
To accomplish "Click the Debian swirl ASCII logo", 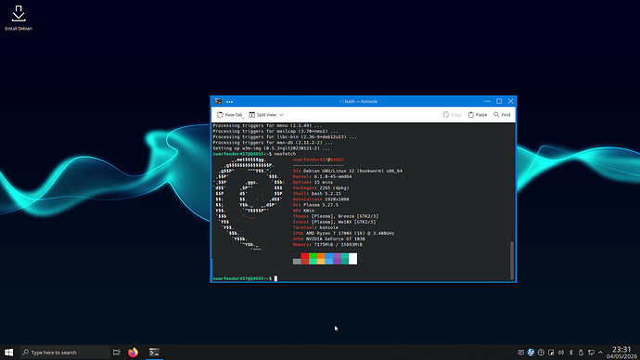I will click(249, 204).
